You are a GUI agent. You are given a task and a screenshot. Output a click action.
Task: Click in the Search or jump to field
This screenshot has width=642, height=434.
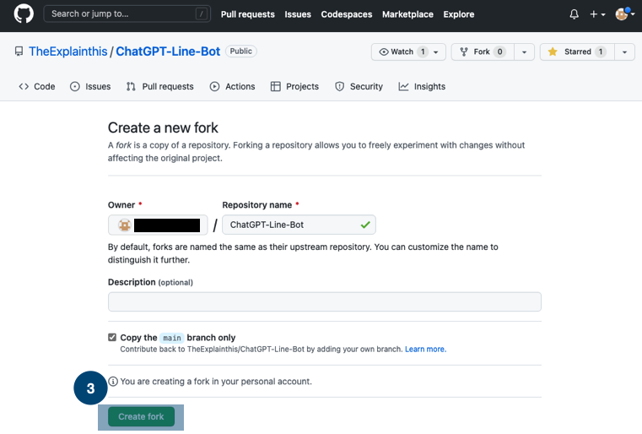tap(127, 14)
